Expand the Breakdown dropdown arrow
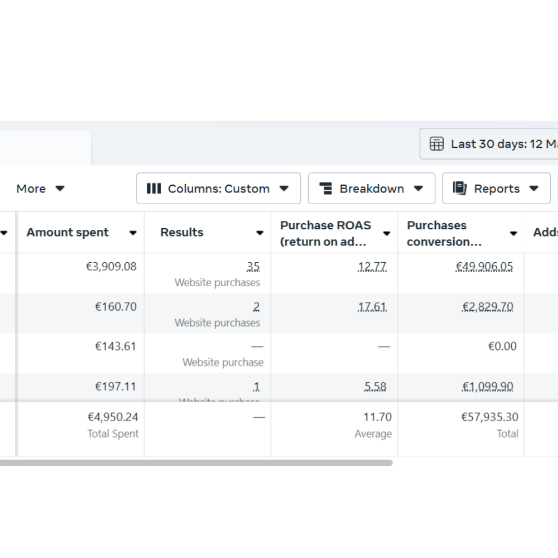This screenshot has width=558, height=558. click(x=418, y=189)
